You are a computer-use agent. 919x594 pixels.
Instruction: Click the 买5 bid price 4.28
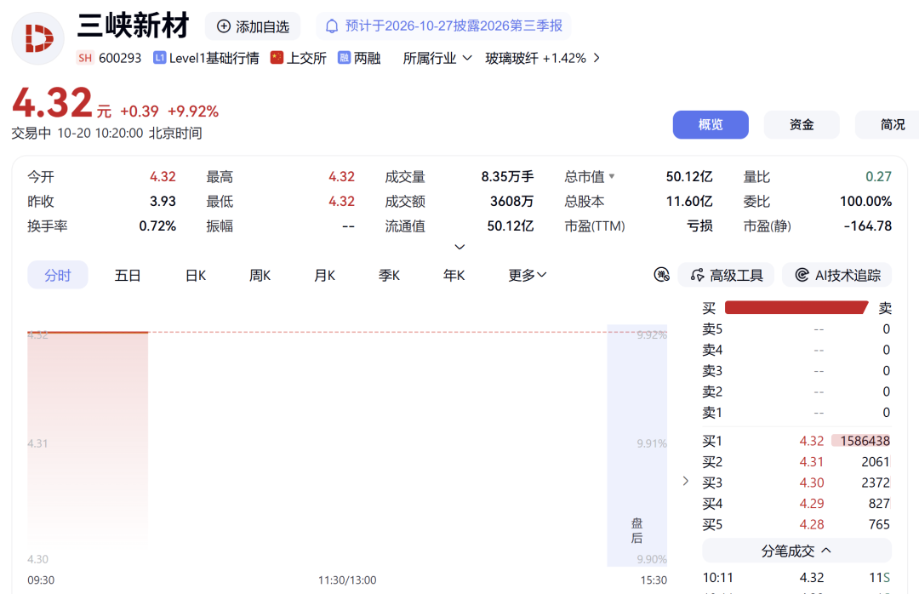812,524
